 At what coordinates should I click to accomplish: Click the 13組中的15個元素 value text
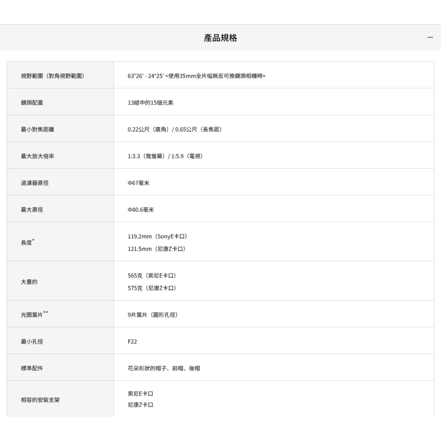click(150, 102)
